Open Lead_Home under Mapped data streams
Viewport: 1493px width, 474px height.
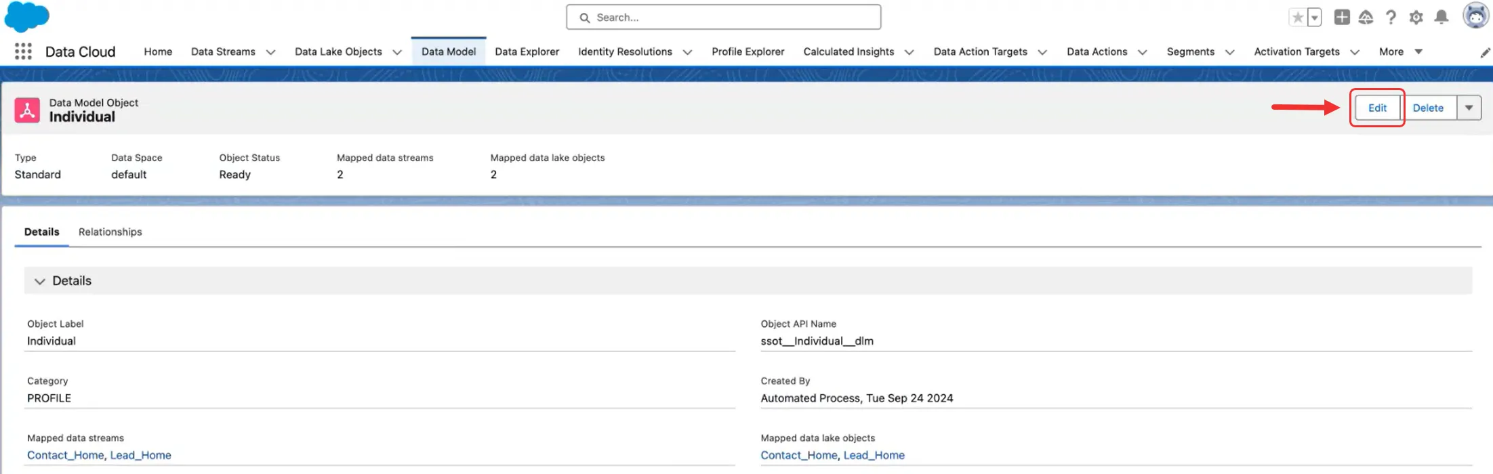(140, 455)
